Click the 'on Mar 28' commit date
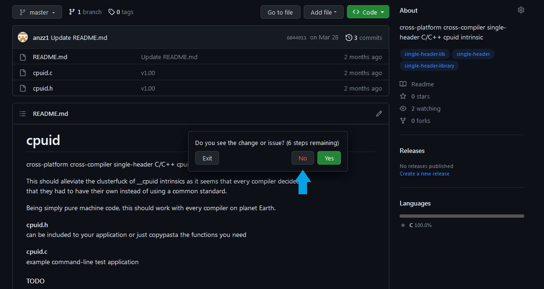Image resolution: width=544 pixels, height=289 pixels. tap(324, 38)
